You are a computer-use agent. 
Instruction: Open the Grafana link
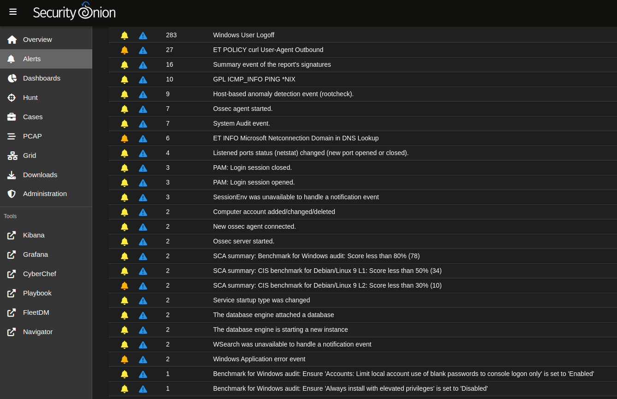coord(35,254)
